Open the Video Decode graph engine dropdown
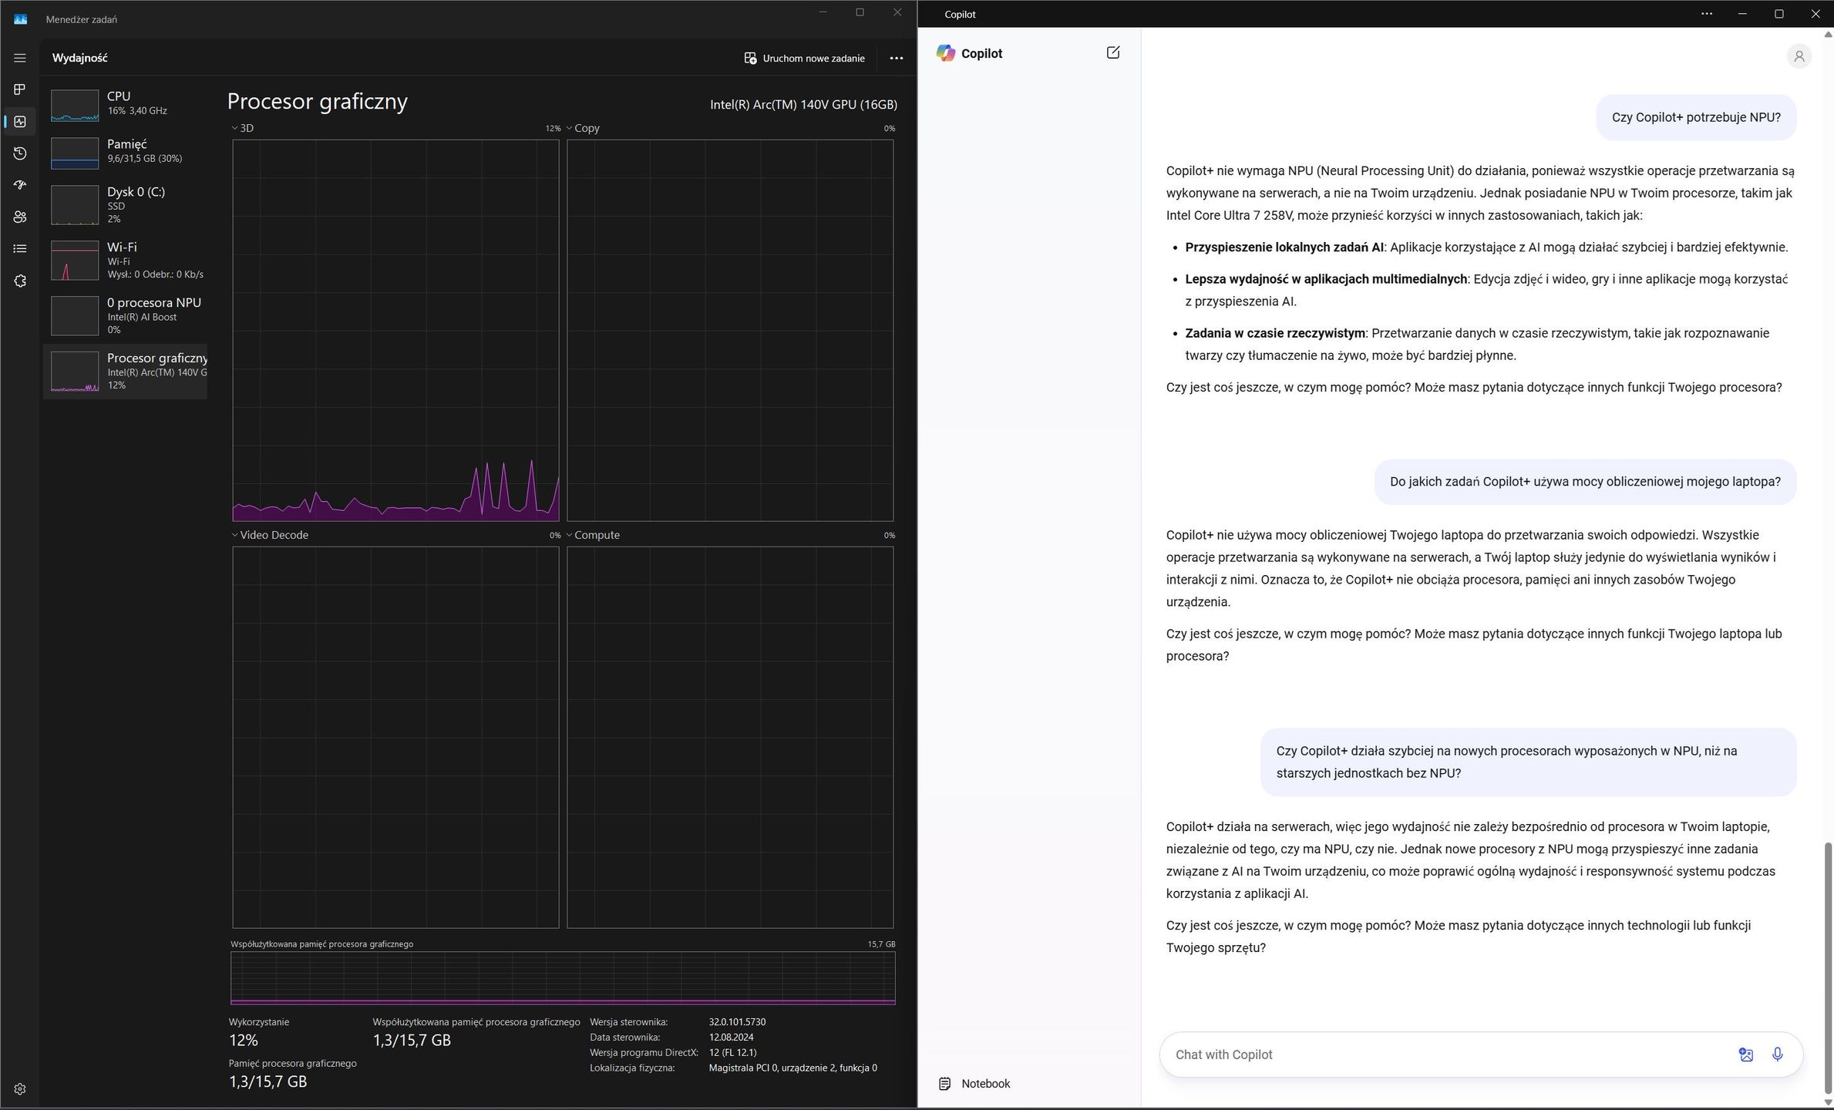 pos(270,535)
